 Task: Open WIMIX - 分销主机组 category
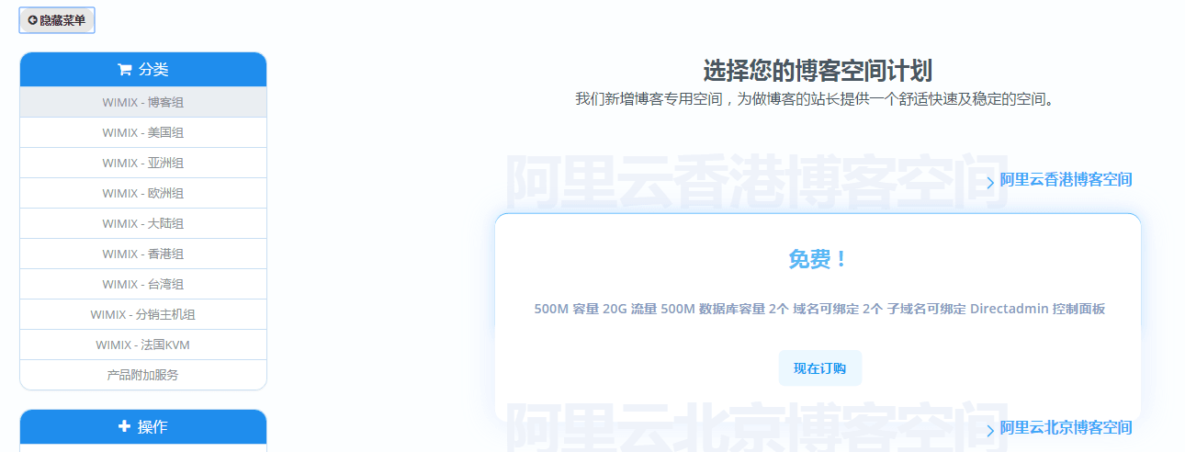tap(143, 314)
